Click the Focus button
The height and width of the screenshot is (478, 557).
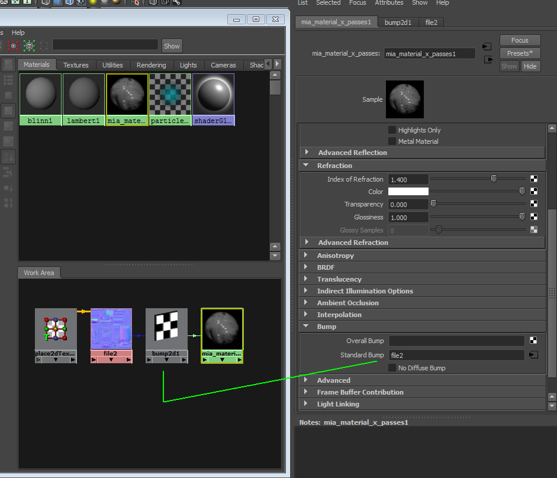[520, 40]
